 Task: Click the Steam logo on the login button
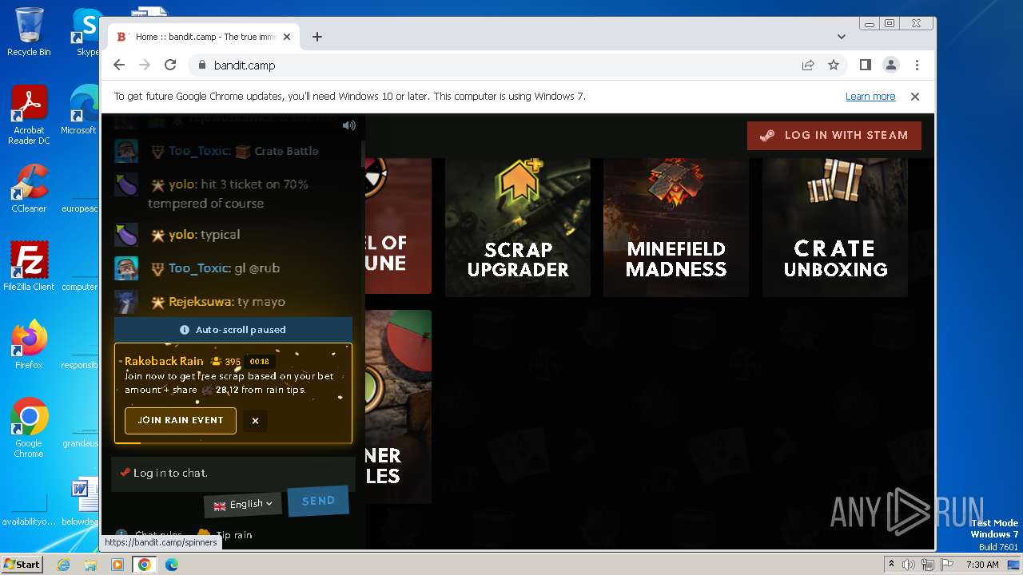767,136
